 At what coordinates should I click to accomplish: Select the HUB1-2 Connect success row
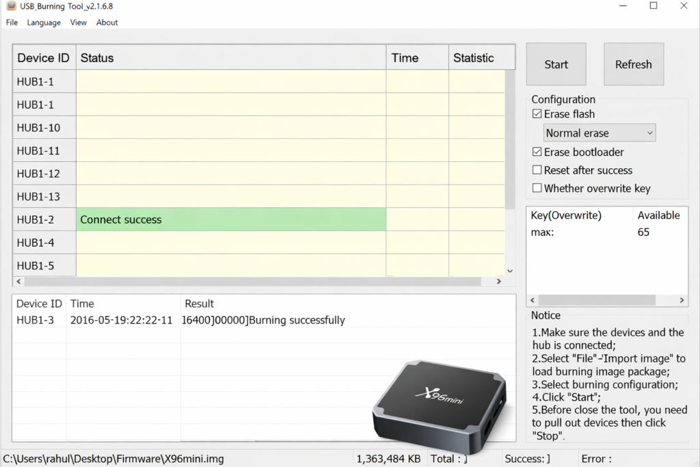230,219
